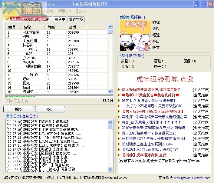The width and height of the screenshot is (214, 183).
Task: Sort friend list by 金币 column header
Action: pyautogui.click(x=76, y=27)
